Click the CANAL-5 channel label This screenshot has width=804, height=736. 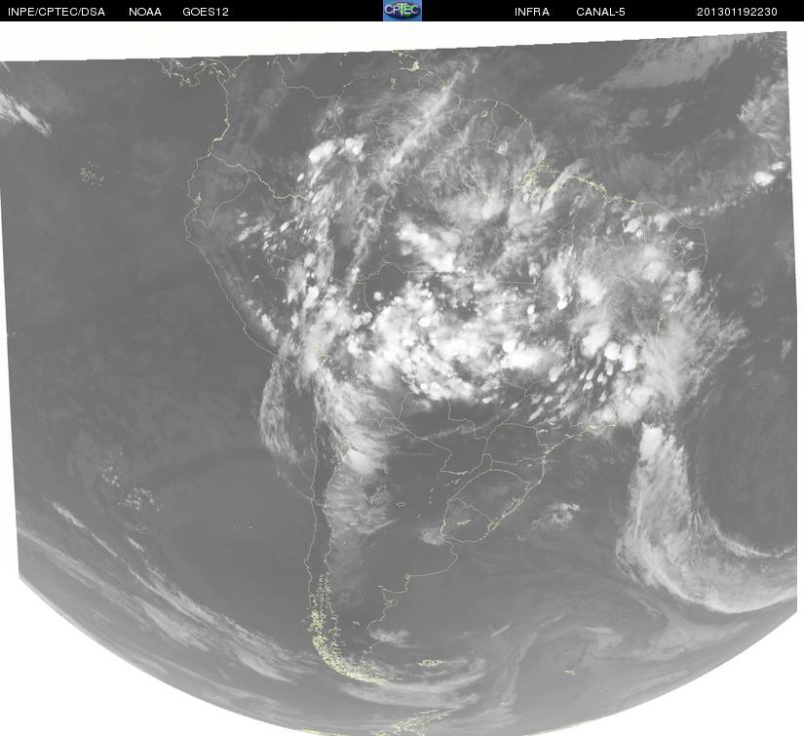coord(600,12)
